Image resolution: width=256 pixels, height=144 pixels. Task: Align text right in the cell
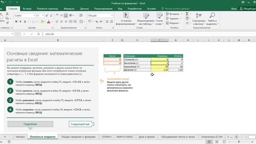pos(66,22)
